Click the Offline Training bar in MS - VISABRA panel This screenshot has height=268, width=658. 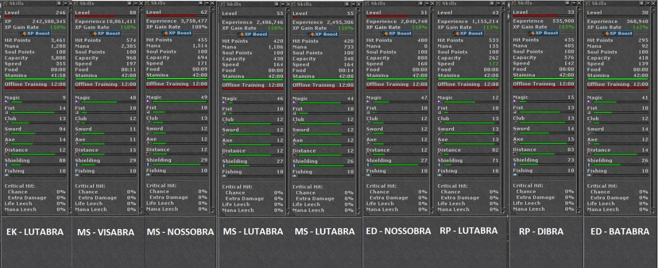click(x=106, y=88)
